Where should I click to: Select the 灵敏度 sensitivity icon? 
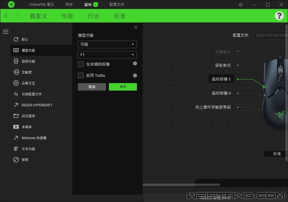point(16,72)
